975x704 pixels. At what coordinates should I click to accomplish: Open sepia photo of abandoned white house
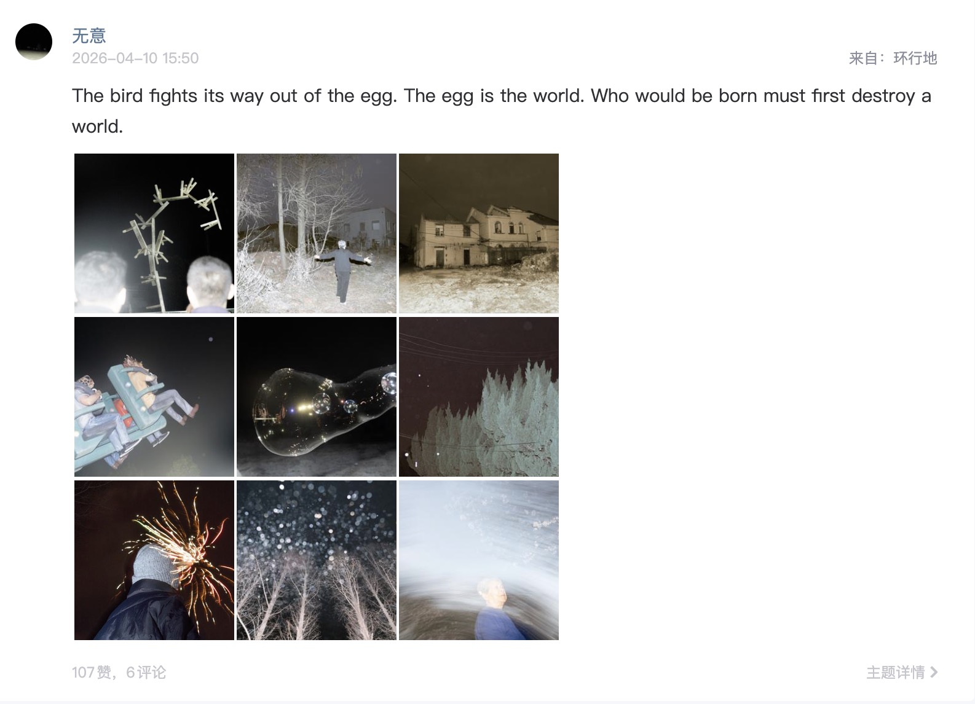pyautogui.click(x=479, y=233)
